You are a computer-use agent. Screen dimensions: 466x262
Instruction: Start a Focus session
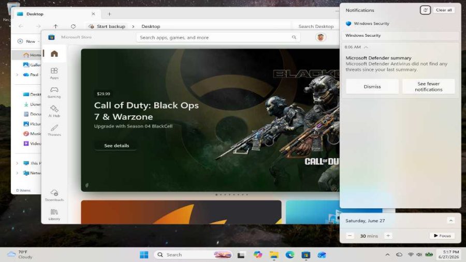(x=442, y=236)
